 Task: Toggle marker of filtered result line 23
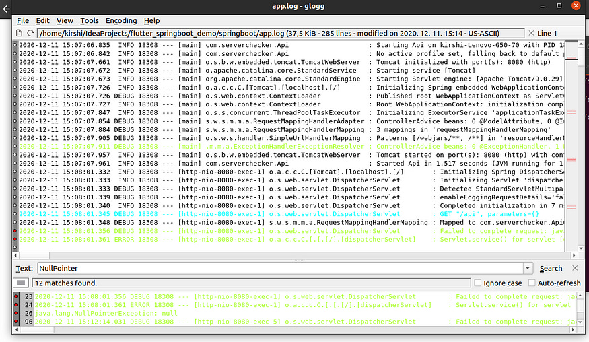15,296
